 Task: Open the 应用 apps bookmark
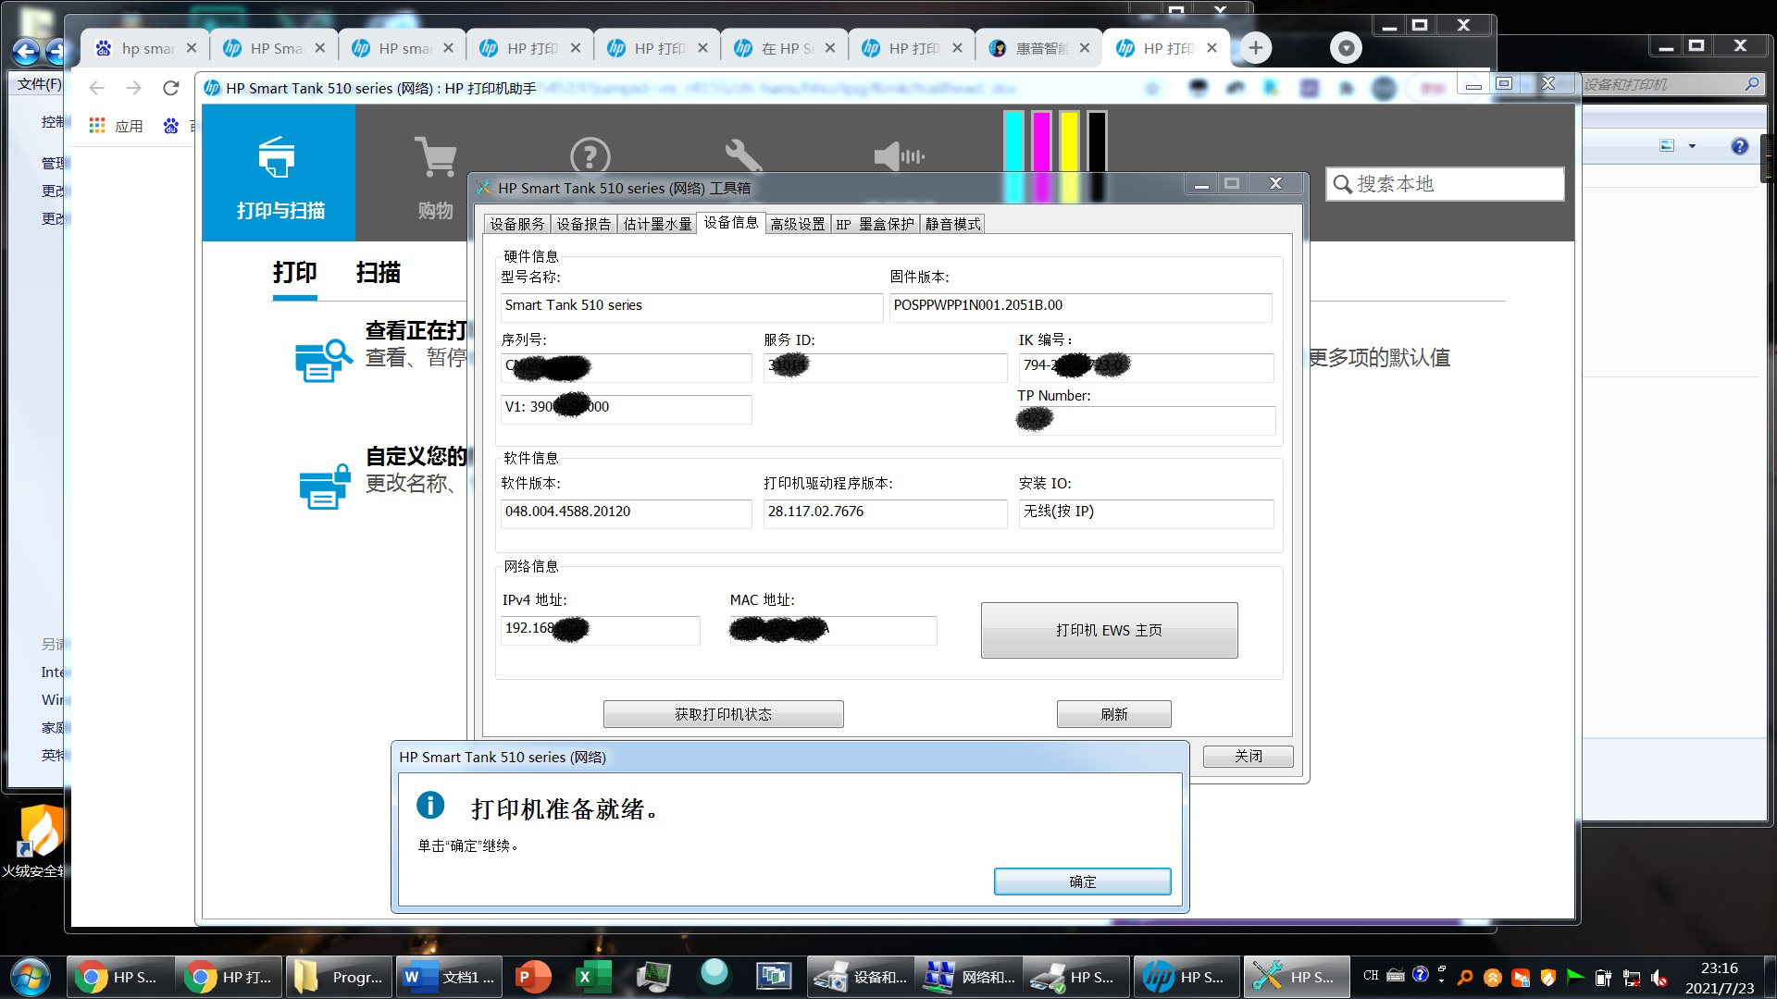[x=116, y=126]
